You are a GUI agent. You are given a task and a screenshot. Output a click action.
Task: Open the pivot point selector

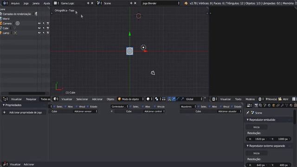pos(158,99)
